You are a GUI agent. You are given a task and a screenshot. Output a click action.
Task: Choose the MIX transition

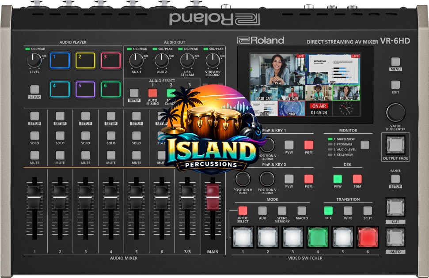click(x=328, y=210)
